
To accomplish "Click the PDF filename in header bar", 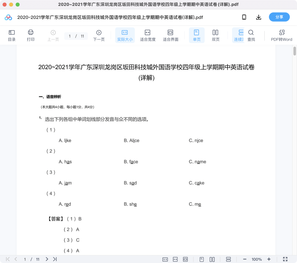I will tap(110, 17).
